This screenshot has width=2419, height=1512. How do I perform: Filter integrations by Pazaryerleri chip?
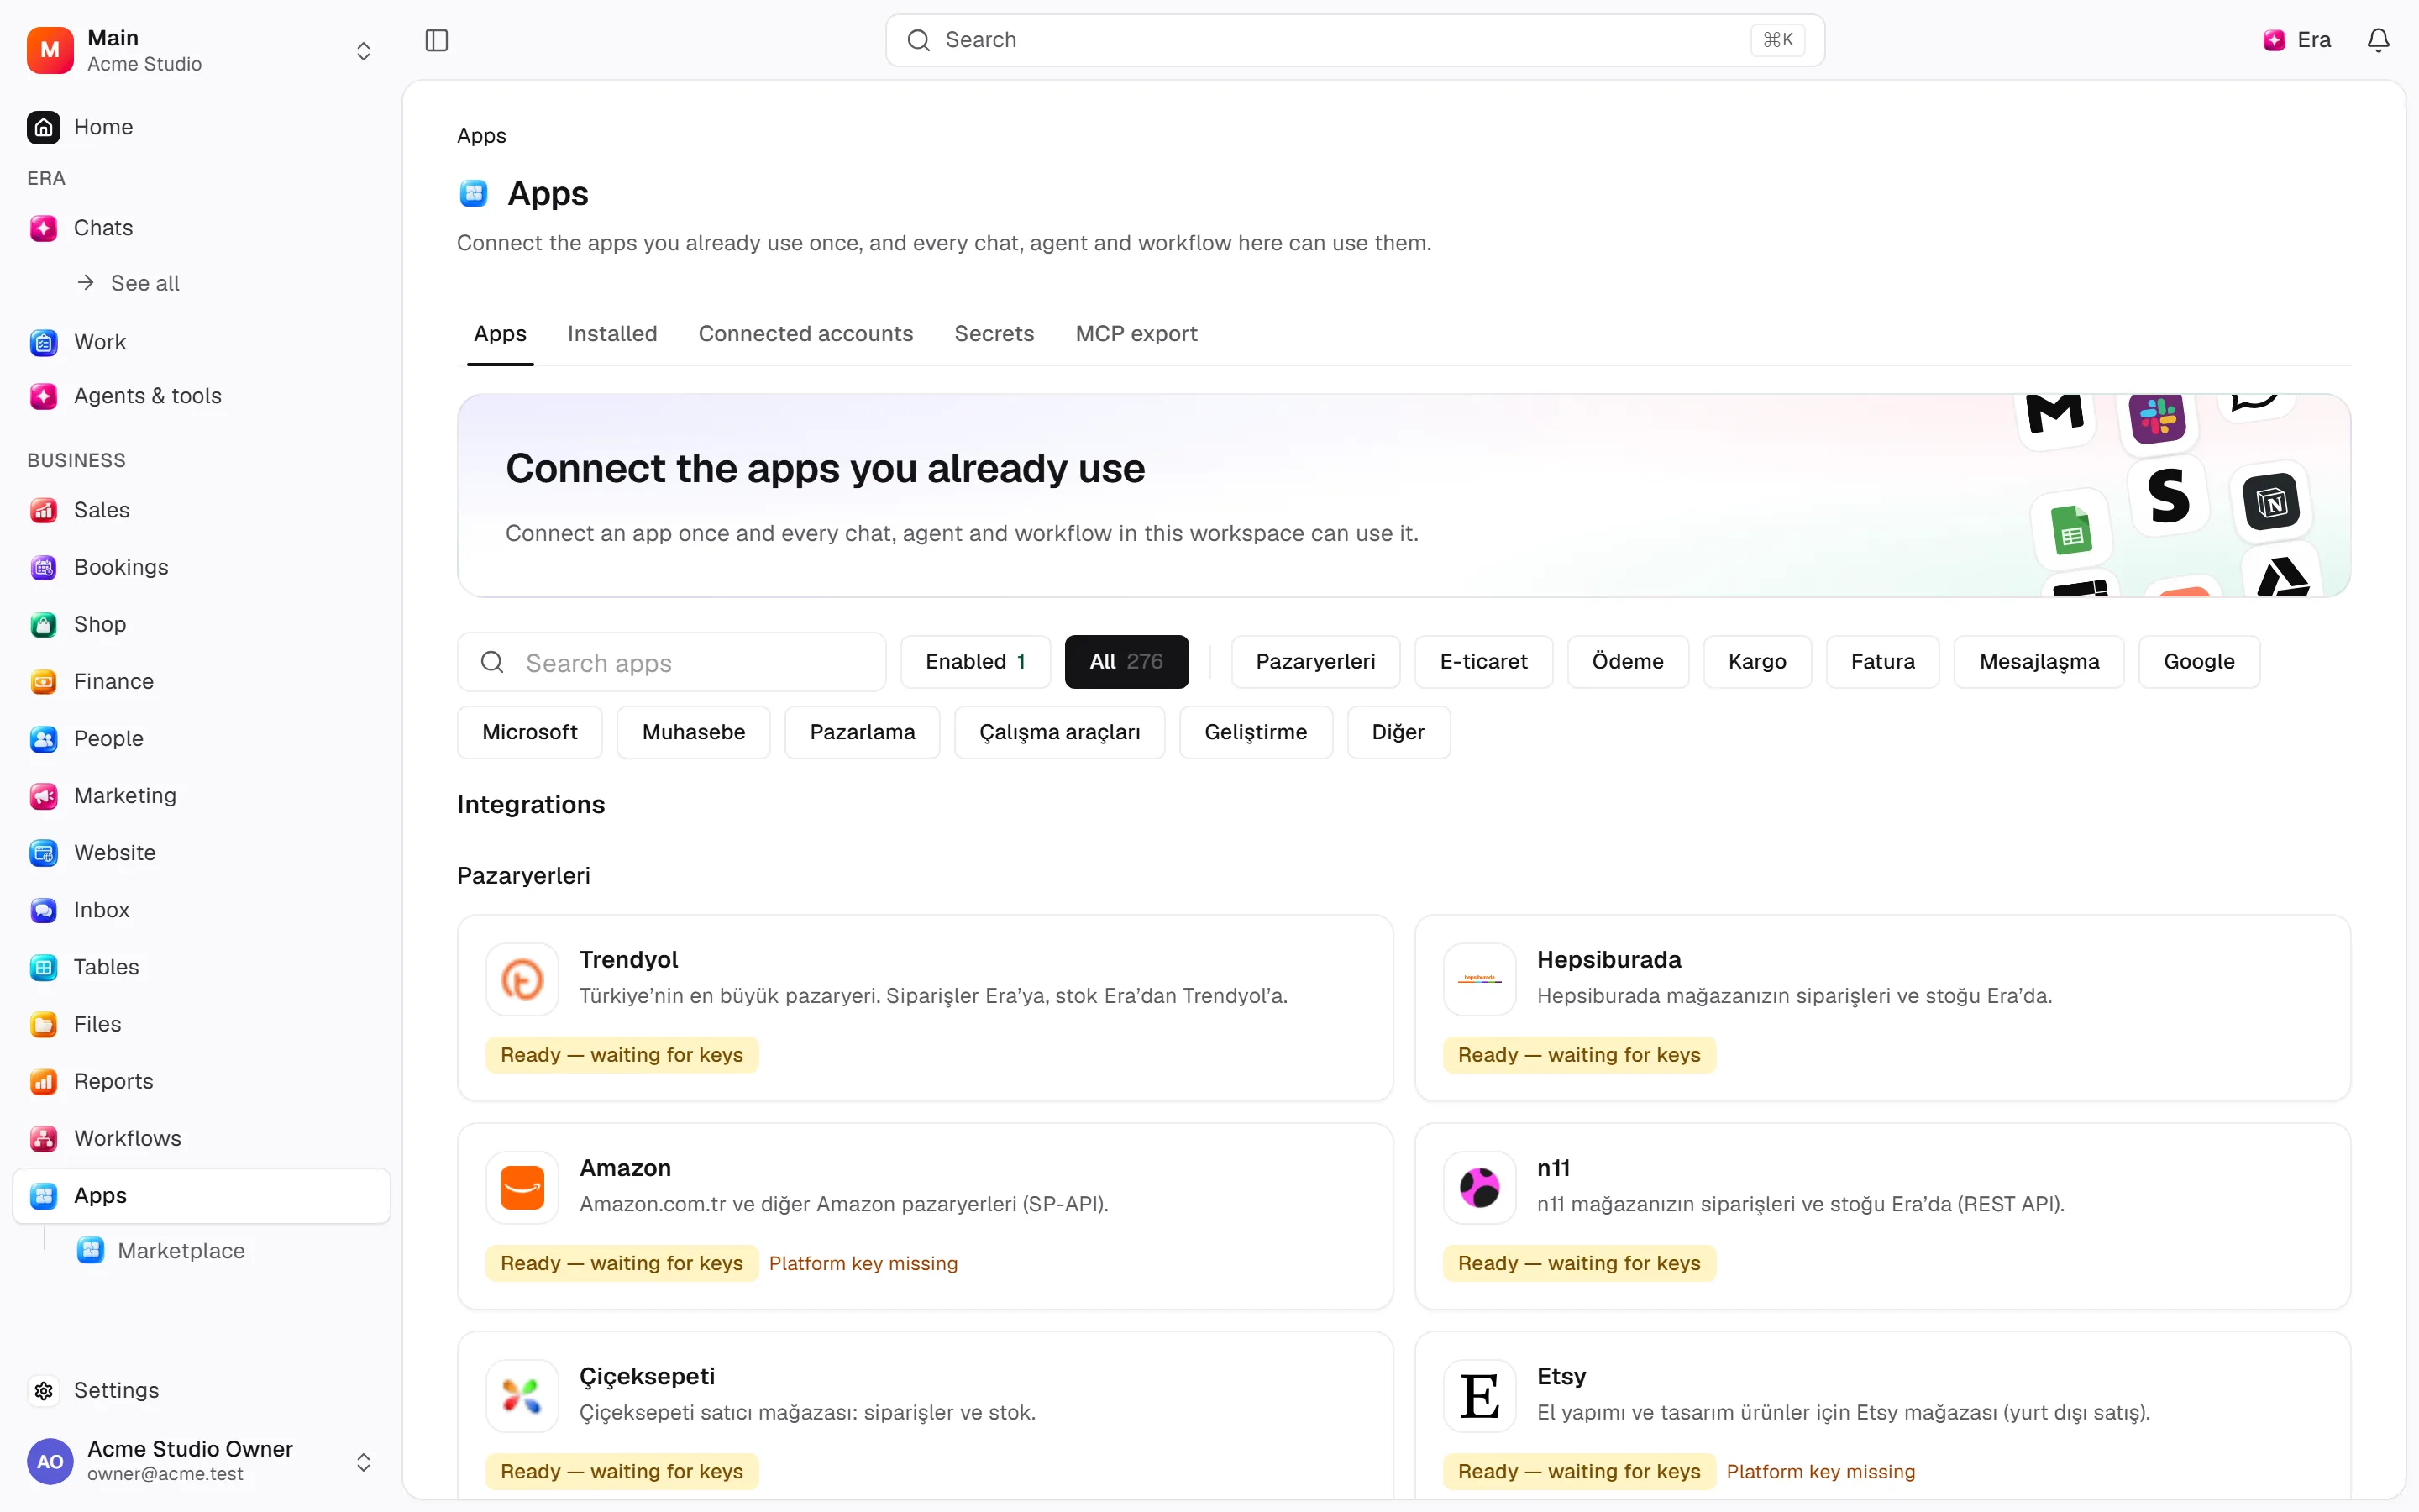pos(1315,661)
